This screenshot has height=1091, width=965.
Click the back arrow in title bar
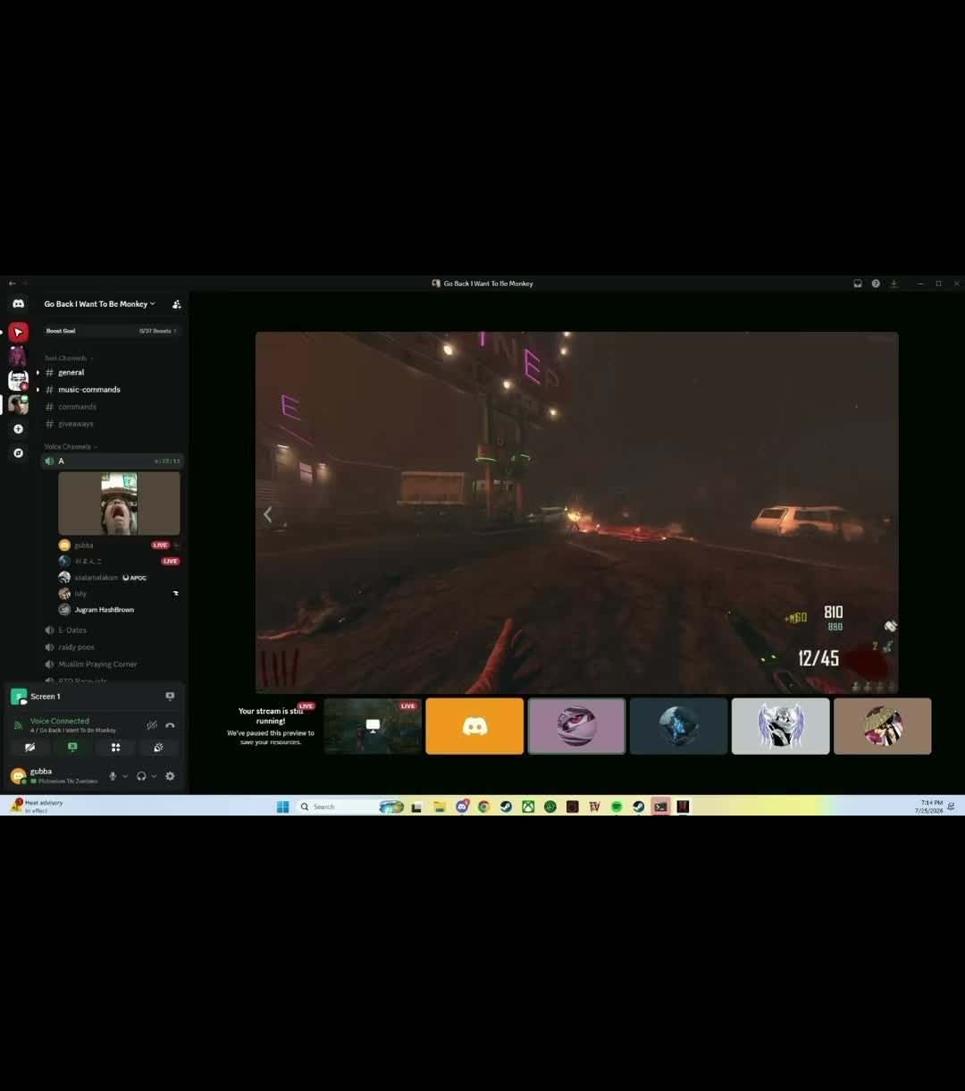[x=12, y=283]
